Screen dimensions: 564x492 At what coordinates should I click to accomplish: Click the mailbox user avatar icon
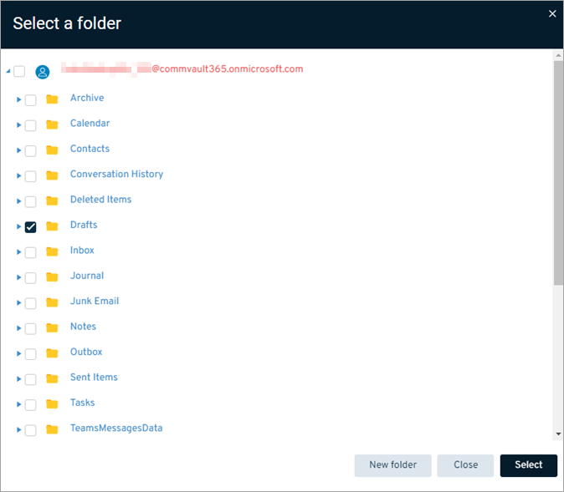click(42, 72)
